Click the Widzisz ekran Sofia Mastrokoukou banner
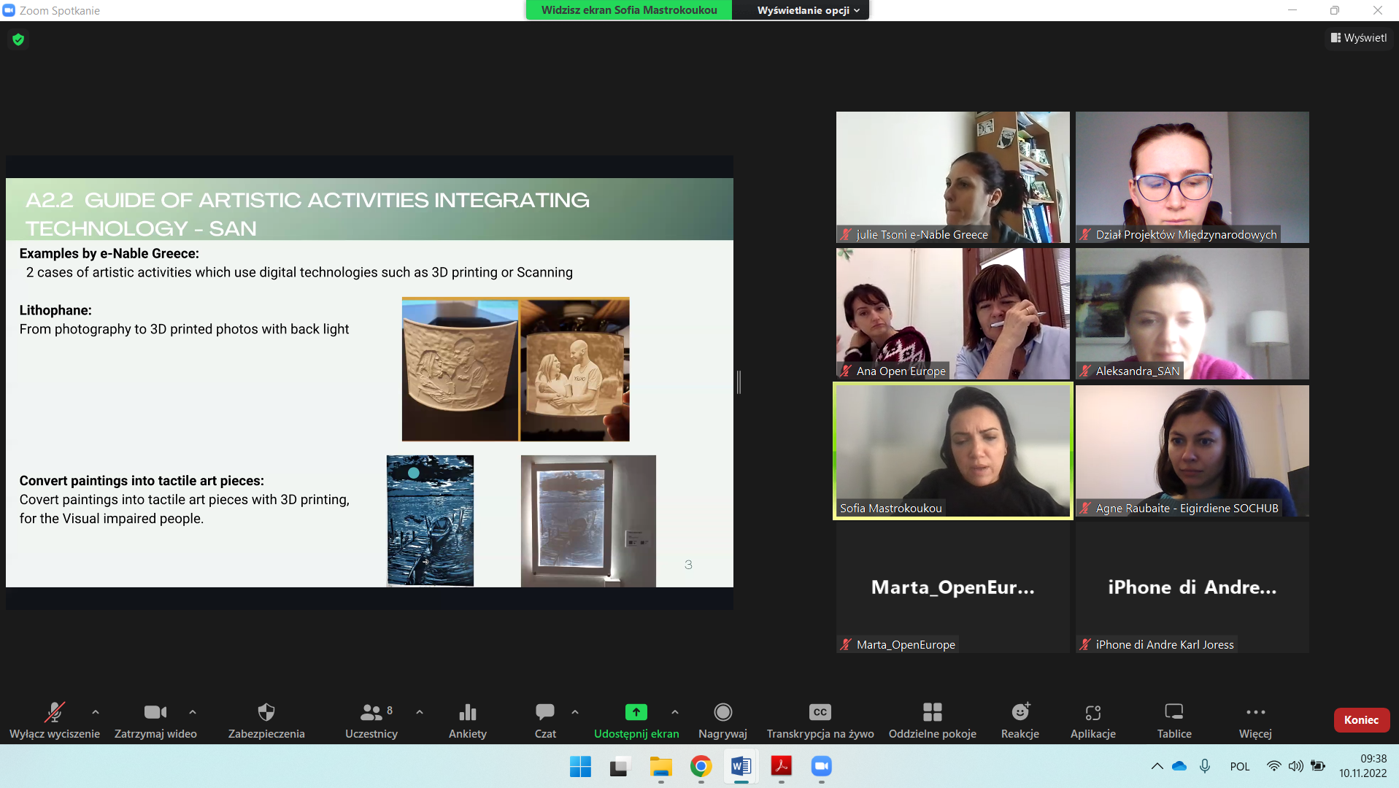This screenshot has width=1399, height=788. pyautogui.click(x=629, y=10)
